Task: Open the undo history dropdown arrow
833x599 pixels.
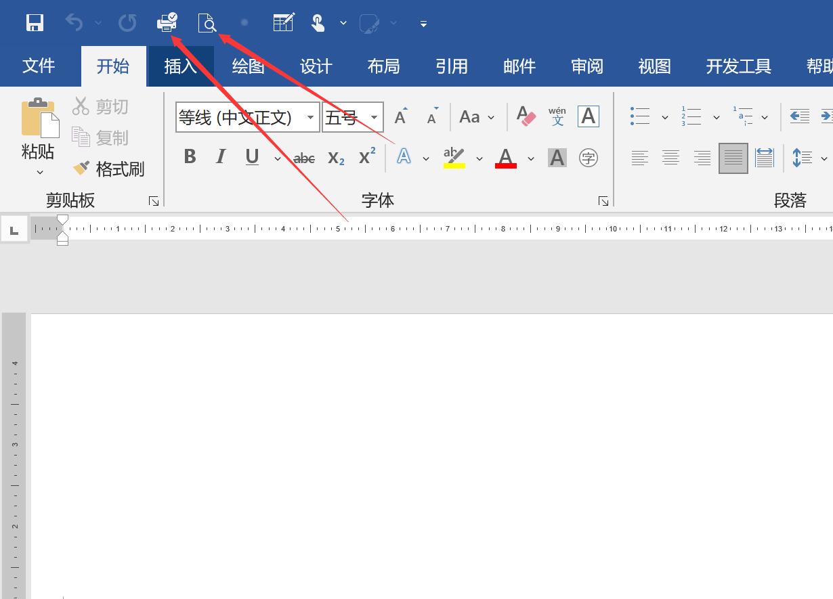Action: tap(98, 23)
